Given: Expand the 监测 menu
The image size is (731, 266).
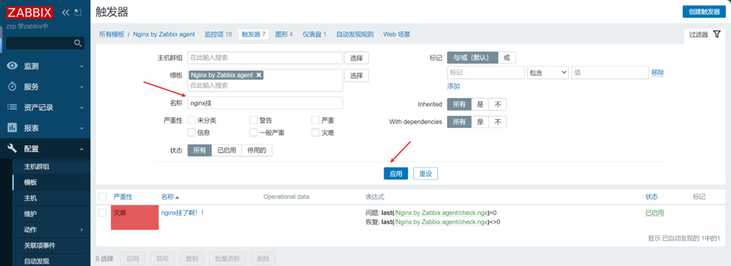Looking at the screenshot, I should pyautogui.click(x=82, y=66).
